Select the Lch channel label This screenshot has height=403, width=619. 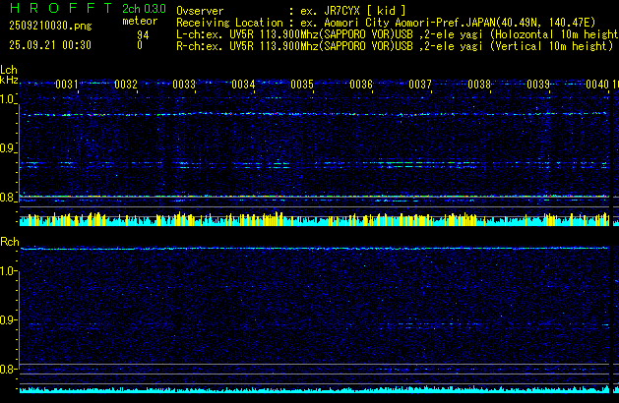point(9,70)
